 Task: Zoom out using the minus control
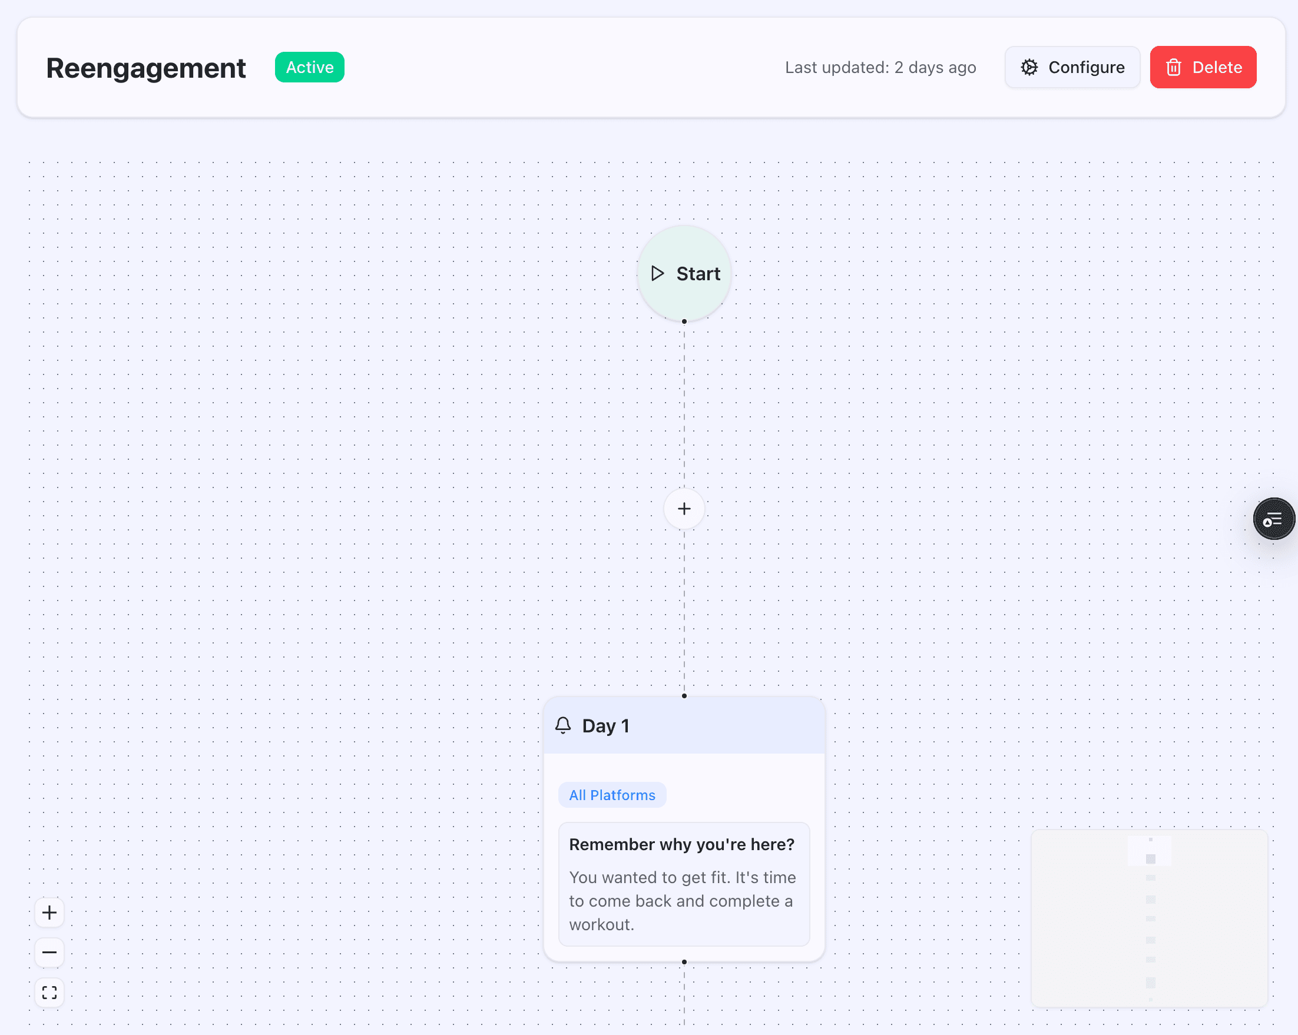[49, 953]
